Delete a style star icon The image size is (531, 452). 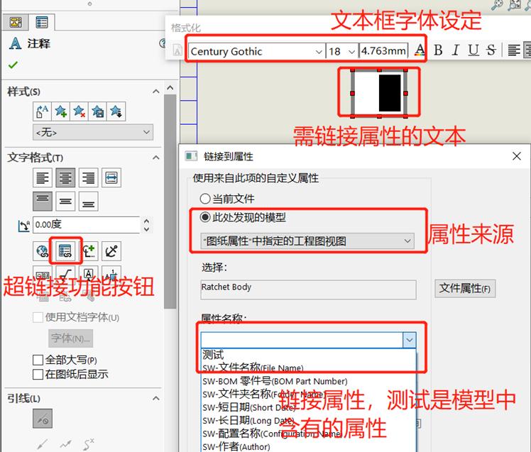pos(79,111)
